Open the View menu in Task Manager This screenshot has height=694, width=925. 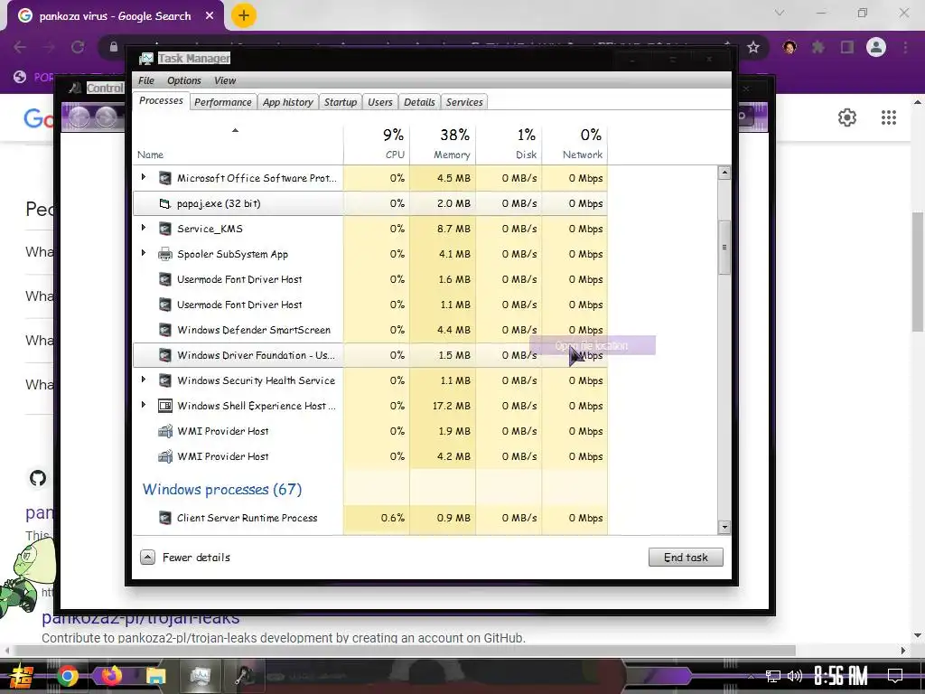click(225, 80)
